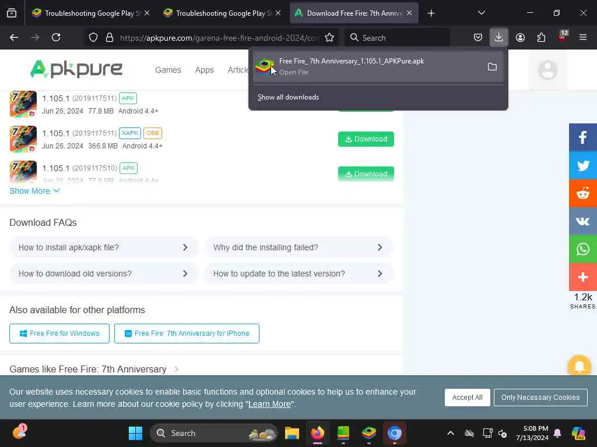The image size is (597, 447).
Task: Expand Why did the installing failed
Action: [298, 247]
